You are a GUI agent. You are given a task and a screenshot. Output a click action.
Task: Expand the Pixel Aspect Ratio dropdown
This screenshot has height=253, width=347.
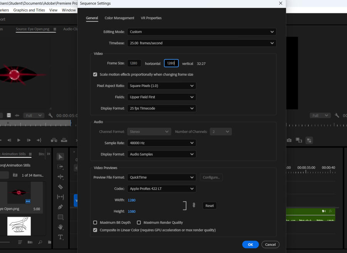pos(162,86)
